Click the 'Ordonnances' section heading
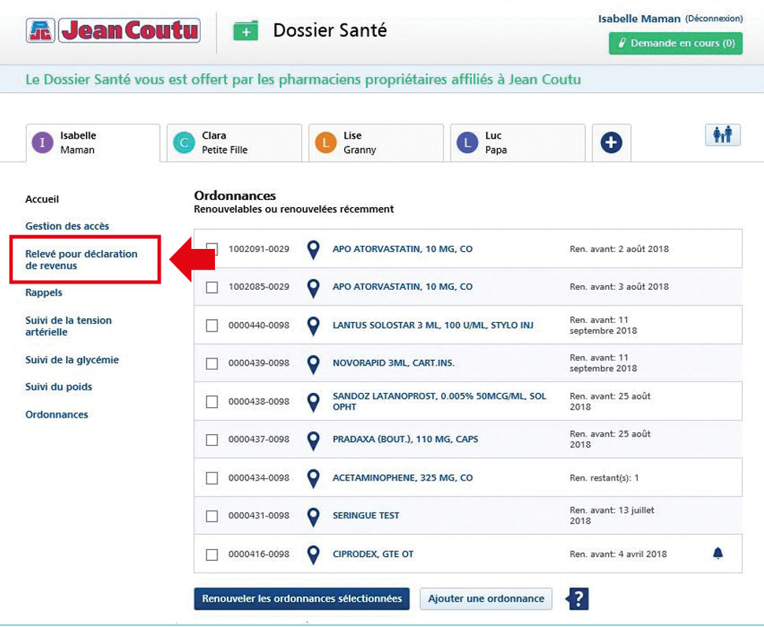Image resolution: width=764 pixels, height=627 pixels. point(235,196)
